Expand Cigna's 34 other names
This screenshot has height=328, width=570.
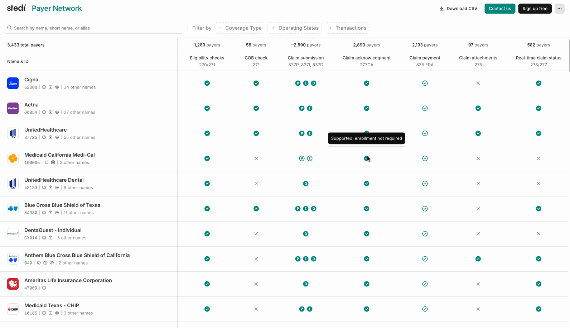click(x=79, y=87)
